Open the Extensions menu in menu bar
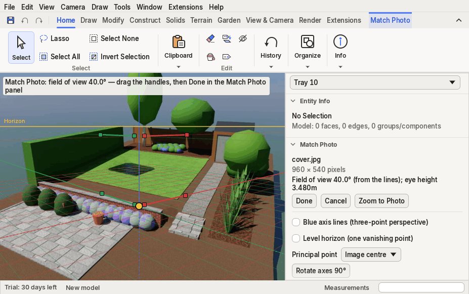This screenshot has height=294, width=469. click(x=186, y=7)
